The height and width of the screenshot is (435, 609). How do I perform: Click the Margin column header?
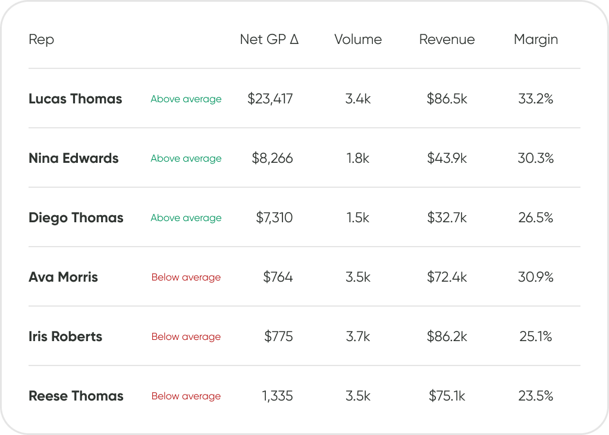536,40
